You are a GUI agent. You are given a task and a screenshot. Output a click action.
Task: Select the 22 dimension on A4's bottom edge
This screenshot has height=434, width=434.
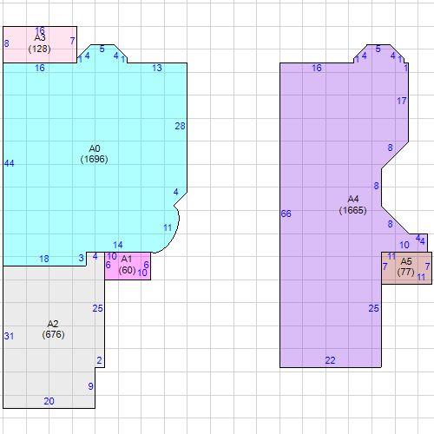pos(330,360)
